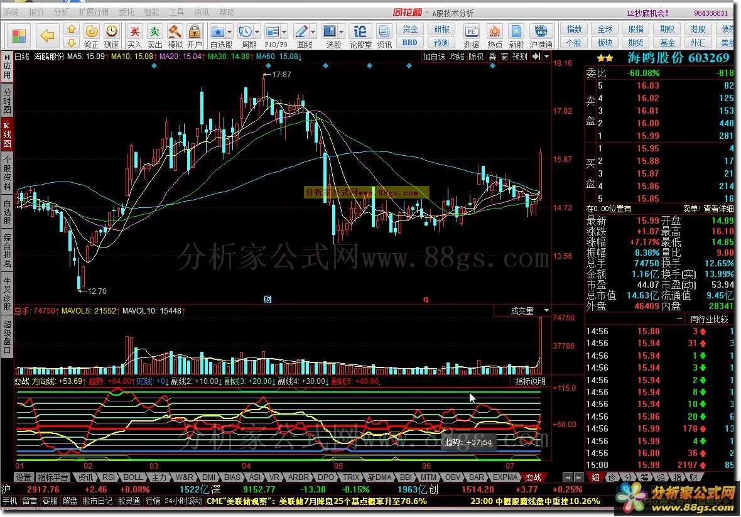Expand the F10/F9 dropdown arrow
Viewport: 741px width, 517px height.
(284, 32)
